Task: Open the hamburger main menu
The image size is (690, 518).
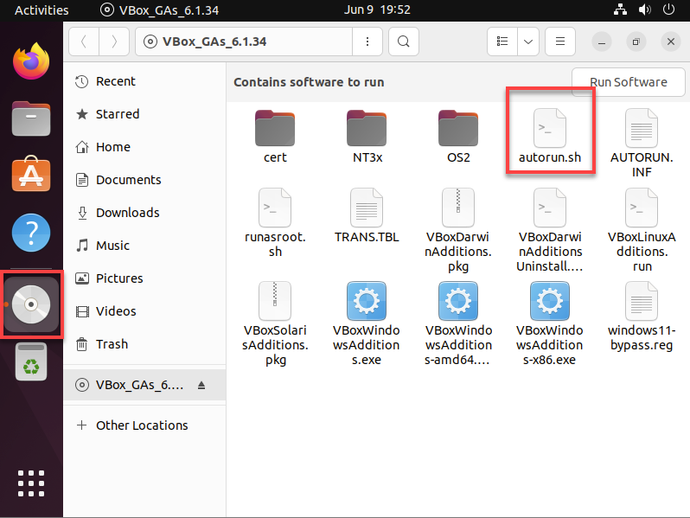Action: [560, 42]
